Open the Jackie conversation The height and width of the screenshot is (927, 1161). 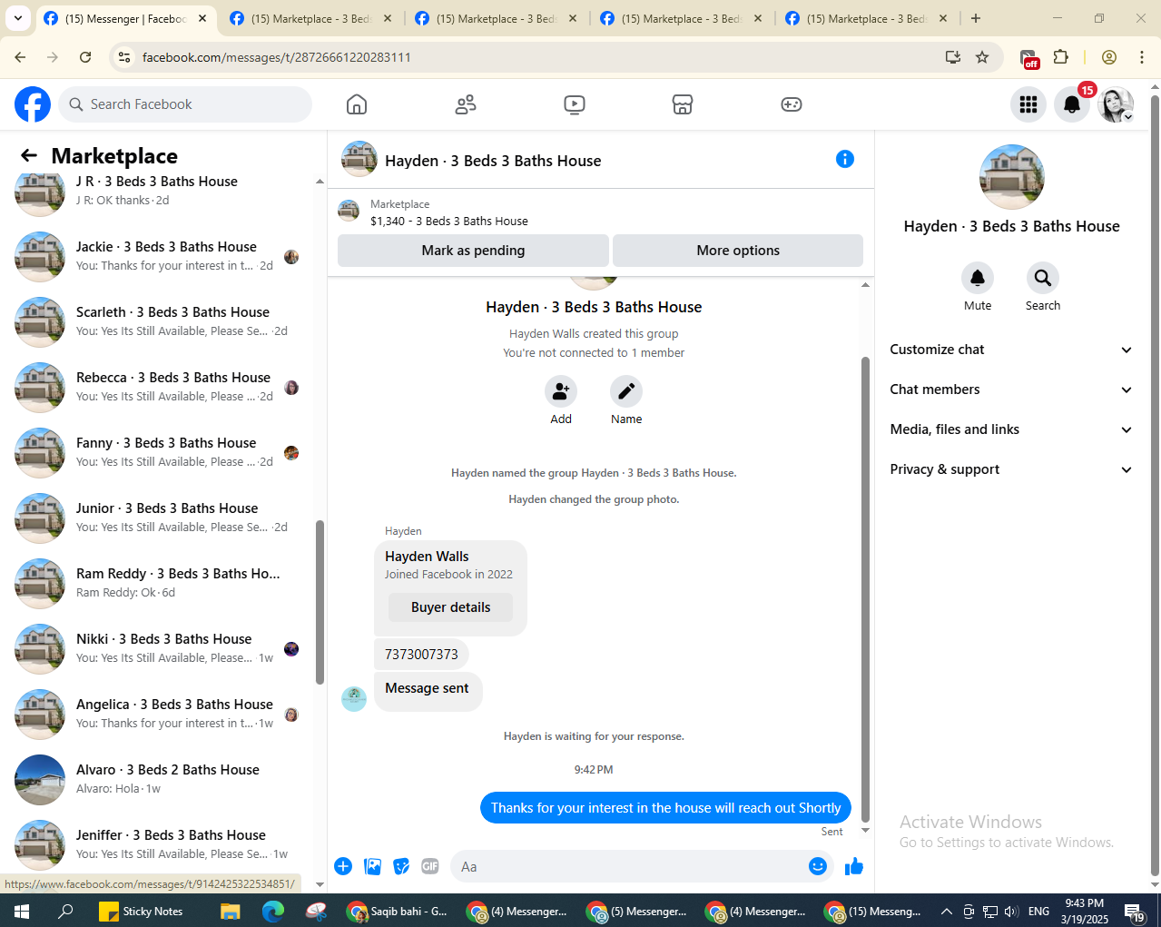tap(158, 257)
